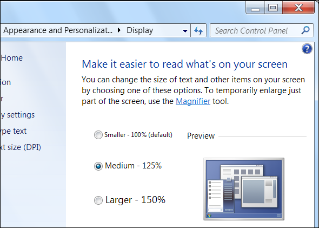Click Appearance and Personalization breadcrumb

[x=58, y=30]
